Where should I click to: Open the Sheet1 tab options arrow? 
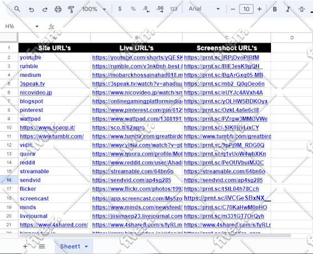86,247
